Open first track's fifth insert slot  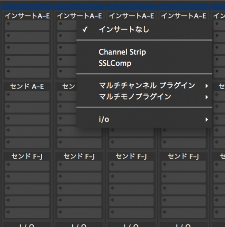click(27, 73)
